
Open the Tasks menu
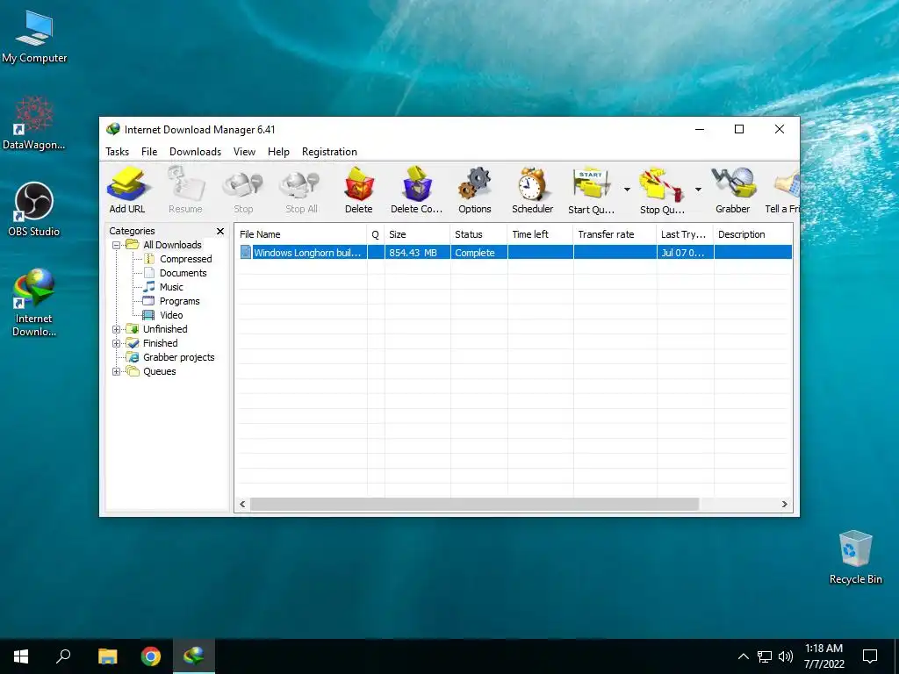(x=117, y=152)
